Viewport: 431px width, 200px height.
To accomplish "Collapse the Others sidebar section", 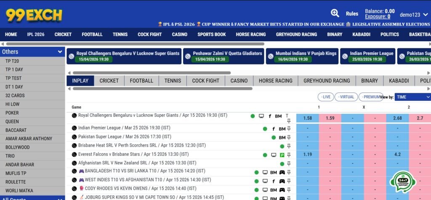I will pos(32,52).
